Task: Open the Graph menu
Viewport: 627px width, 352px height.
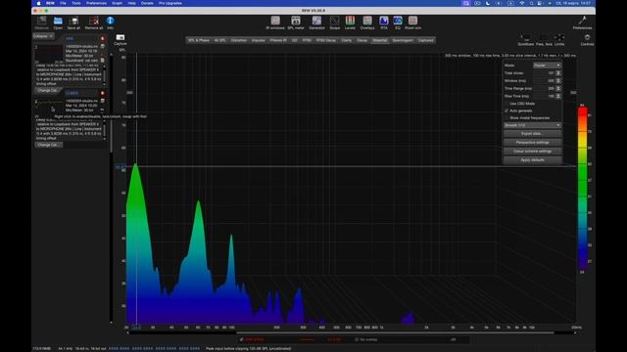Action: click(118, 3)
